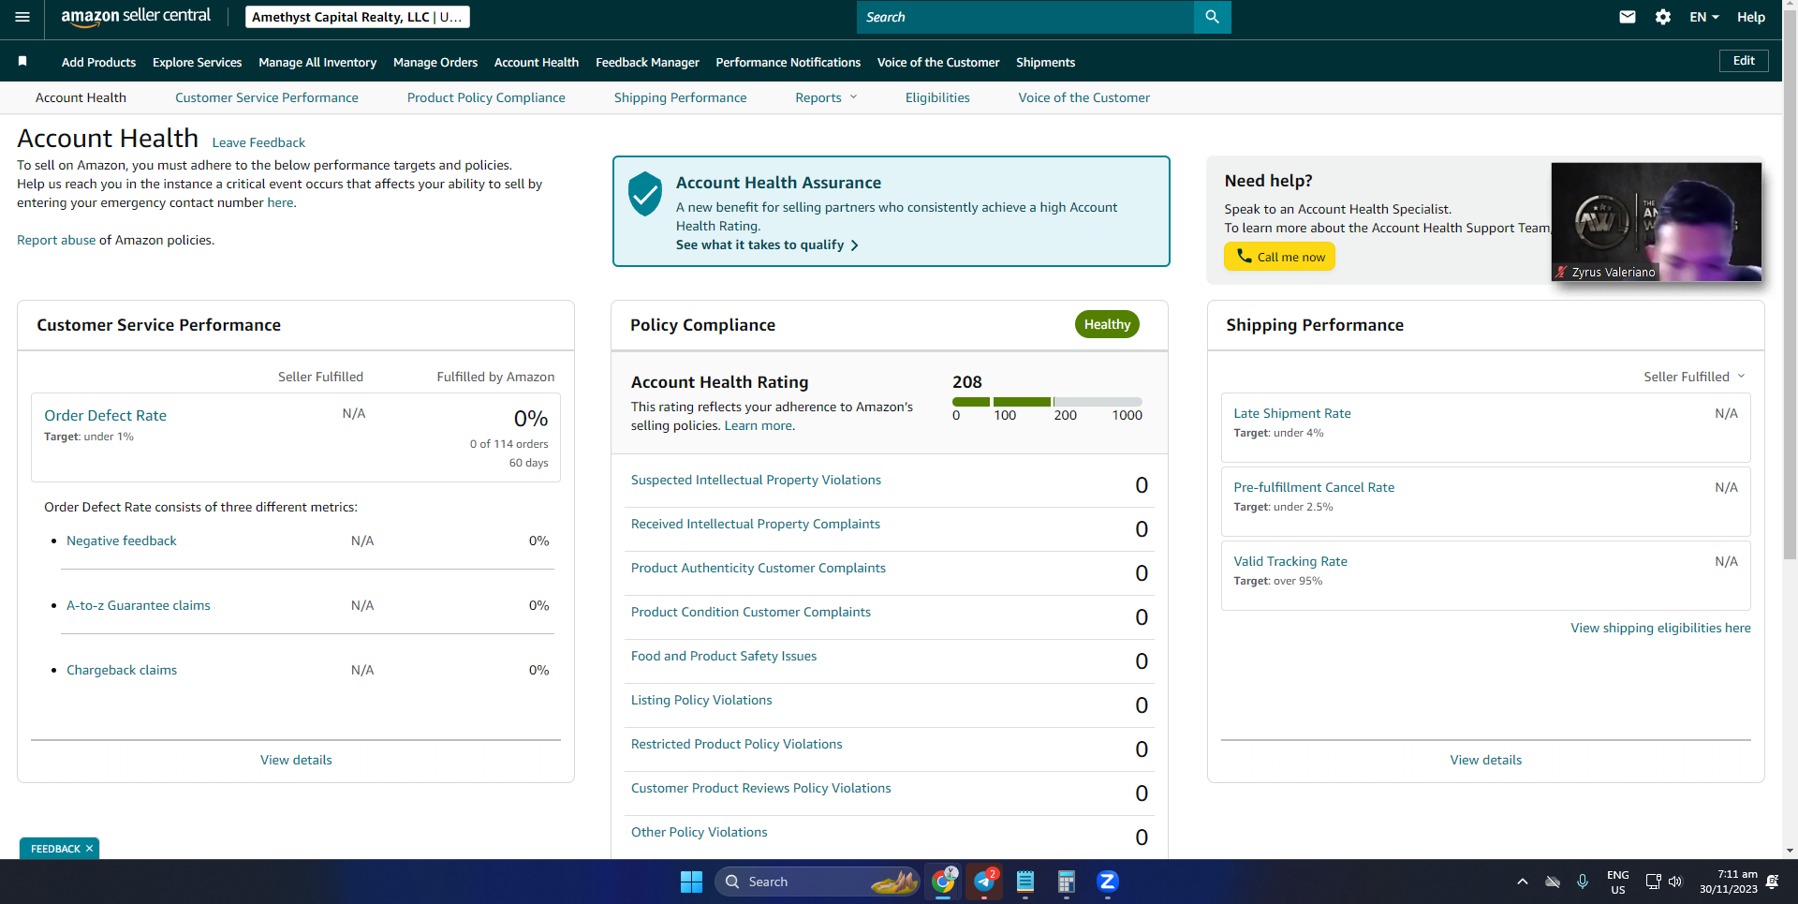Viewport: 1798px width, 904px height.
Task: Click the Learn more rating link
Action: click(758, 425)
